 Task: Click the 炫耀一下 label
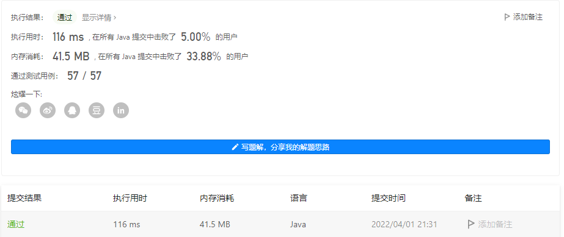click(27, 94)
